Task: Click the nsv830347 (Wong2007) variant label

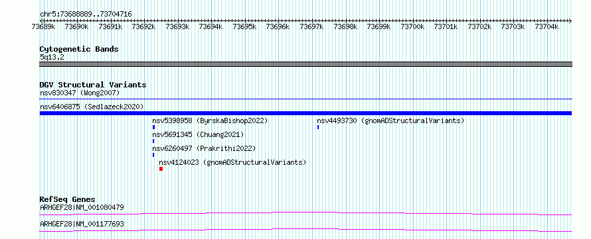Action: pos(80,93)
